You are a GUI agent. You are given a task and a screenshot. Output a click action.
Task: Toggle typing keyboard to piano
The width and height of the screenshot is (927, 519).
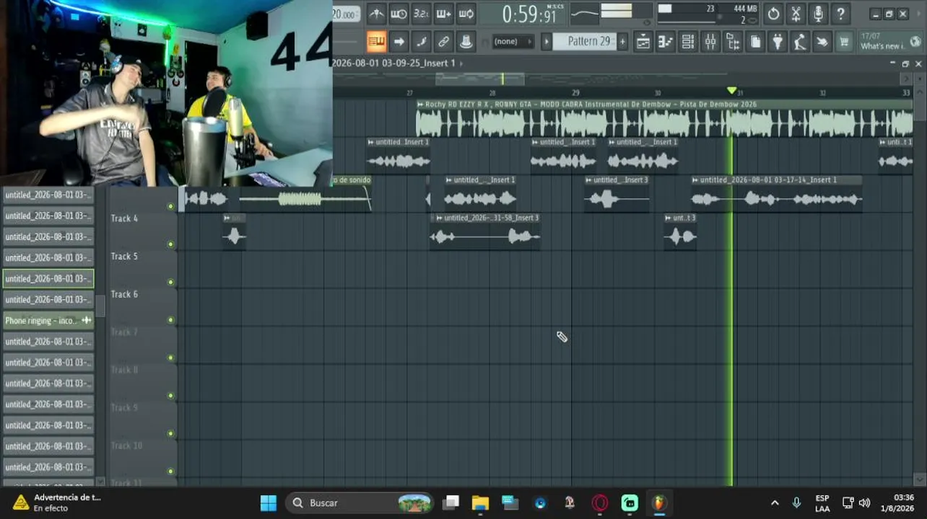[x=376, y=42]
